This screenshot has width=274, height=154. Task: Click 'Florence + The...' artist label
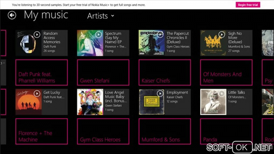pyautogui.click(x=116, y=47)
